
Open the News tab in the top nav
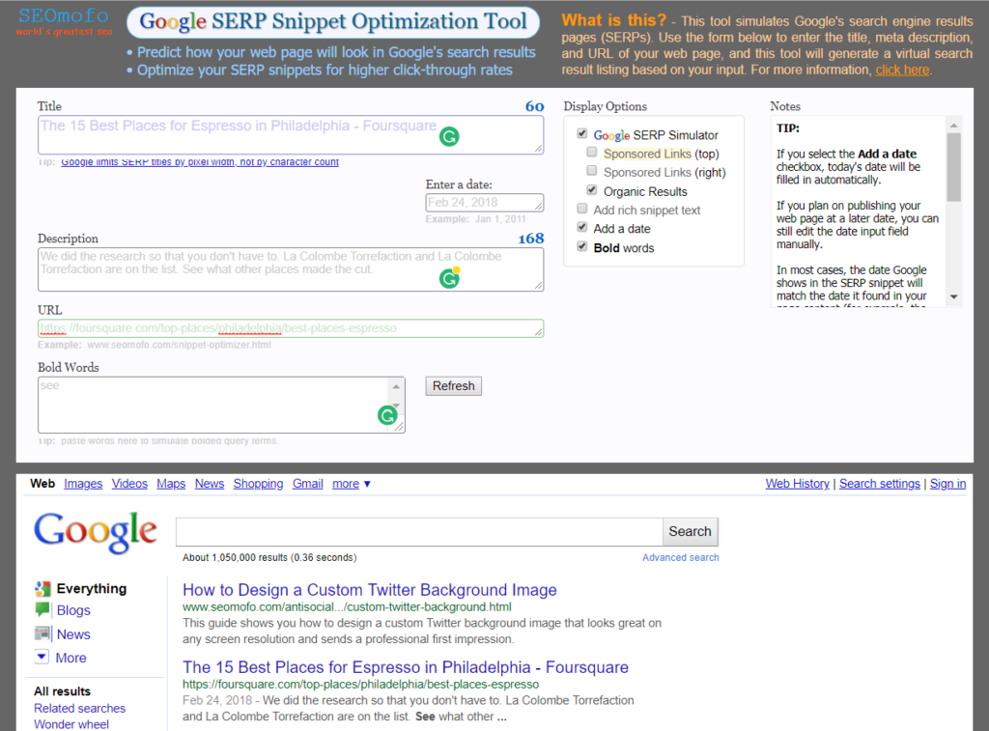(210, 484)
